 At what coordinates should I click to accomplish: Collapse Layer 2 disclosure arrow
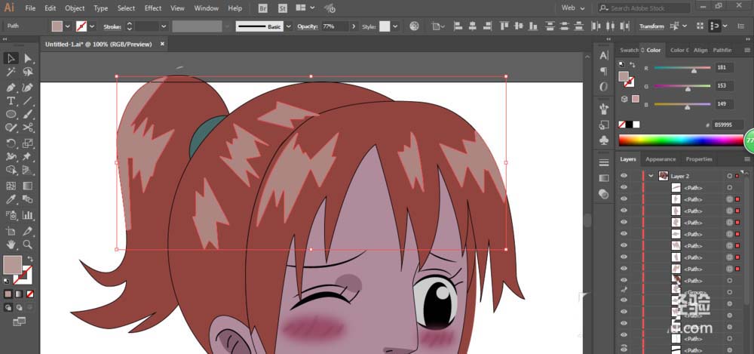(x=651, y=176)
